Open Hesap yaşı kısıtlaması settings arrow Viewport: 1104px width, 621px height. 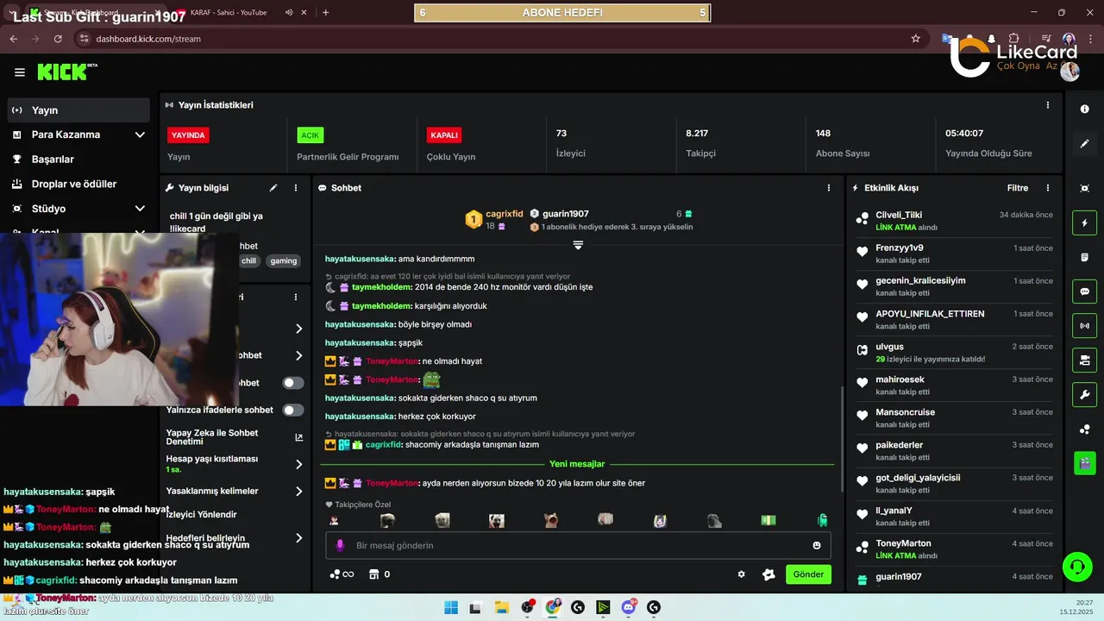point(299,464)
